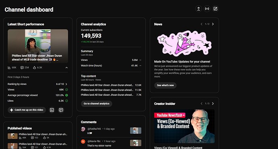Viewport: 278px width, 149px height.
Task: Click the likes thumbs-up icon showing 6.3K
Action: pos(34,68)
